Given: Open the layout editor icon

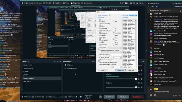Looking at the screenshot, I should click(x=131, y=3).
